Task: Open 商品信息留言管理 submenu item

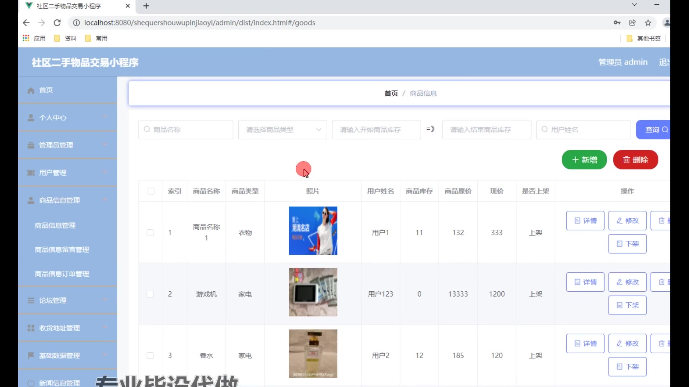Action: [62, 249]
